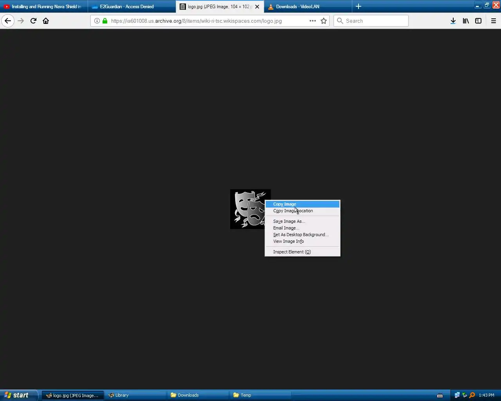Viewport: 501px width, 401px height.
Task: Choose Inspect Element (Q)
Action: pyautogui.click(x=303, y=252)
